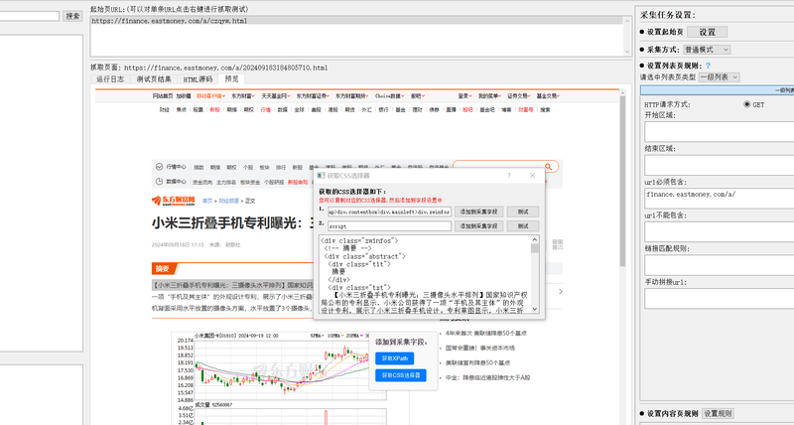This screenshot has height=425, width=794.
Task: Click the 开始区域 text box
Action: 719,132
